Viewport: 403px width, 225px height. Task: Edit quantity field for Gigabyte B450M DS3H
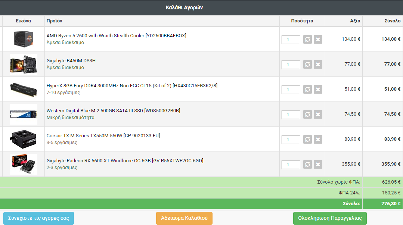(291, 64)
